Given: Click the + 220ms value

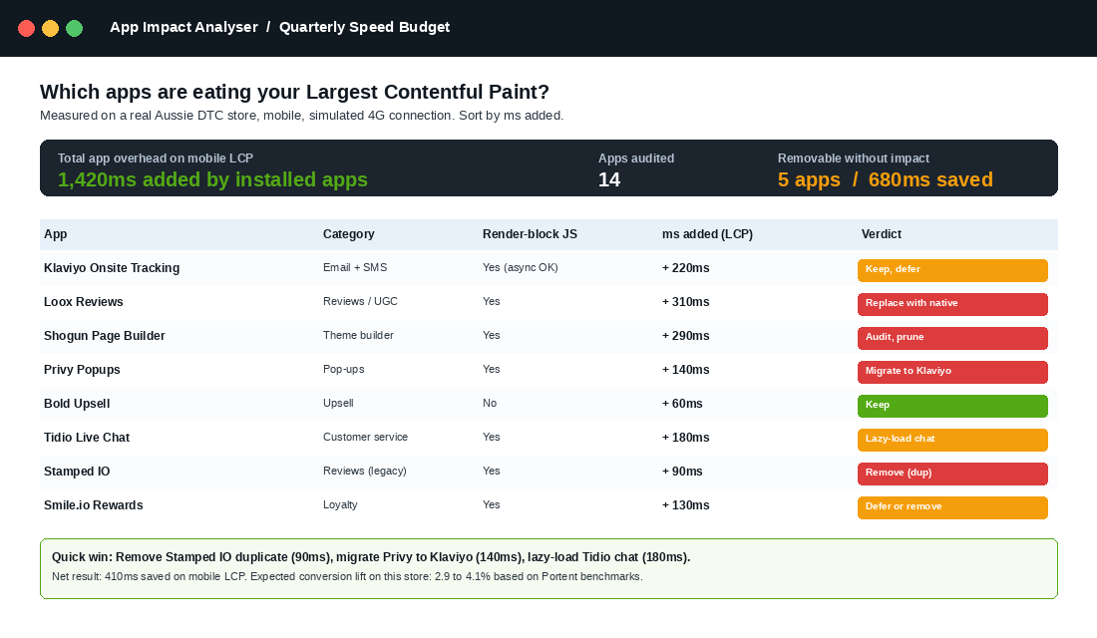Looking at the screenshot, I should pyautogui.click(x=686, y=268).
